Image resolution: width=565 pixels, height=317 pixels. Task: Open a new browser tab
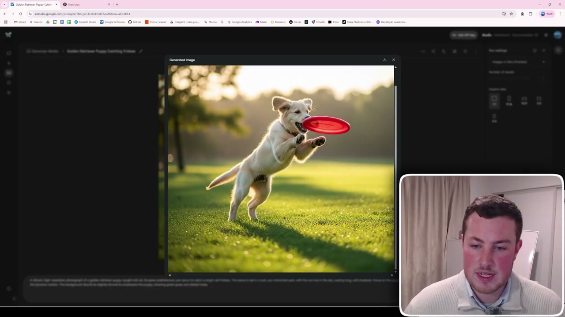(117, 4)
